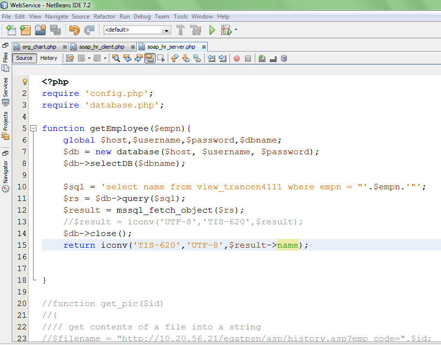Click the New File icon
The image size is (441, 345).
[11, 30]
